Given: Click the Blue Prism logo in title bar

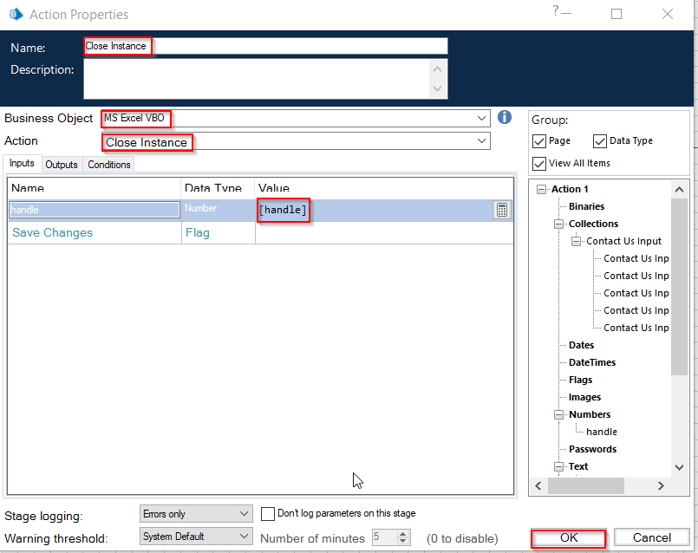Looking at the screenshot, I should click(16, 14).
